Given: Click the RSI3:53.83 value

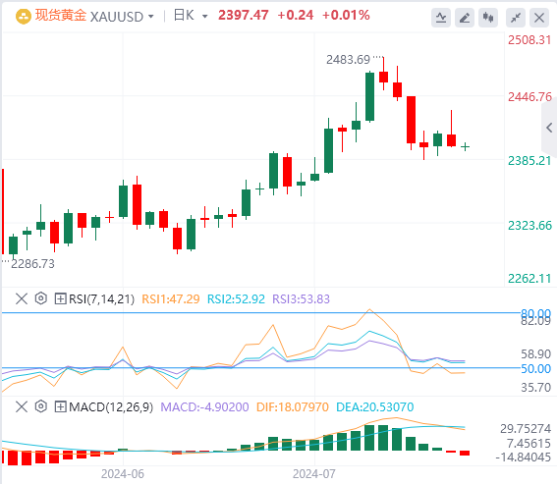Looking at the screenshot, I should click(x=302, y=299).
